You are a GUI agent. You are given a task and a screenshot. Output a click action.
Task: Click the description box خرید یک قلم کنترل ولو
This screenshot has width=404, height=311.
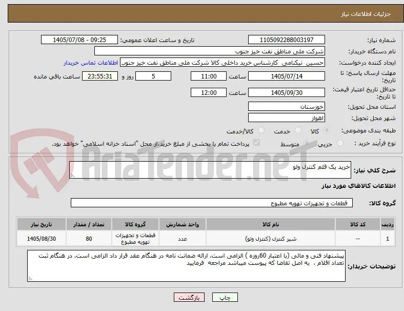210,170
